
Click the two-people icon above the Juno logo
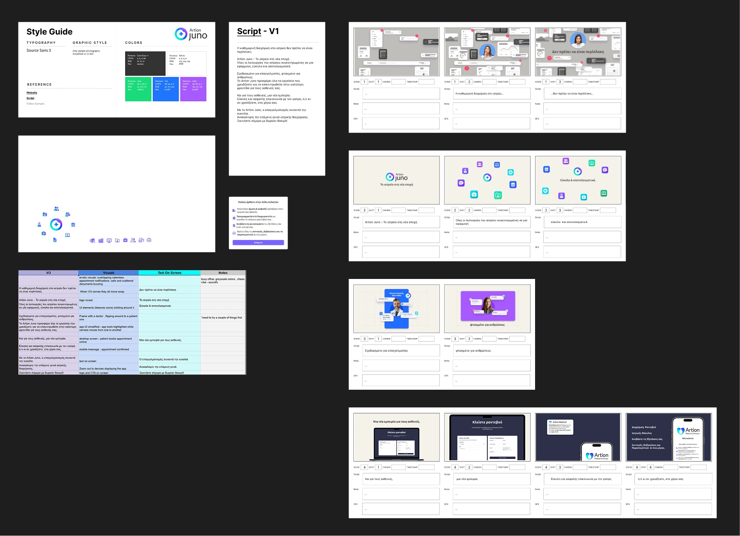point(56,209)
